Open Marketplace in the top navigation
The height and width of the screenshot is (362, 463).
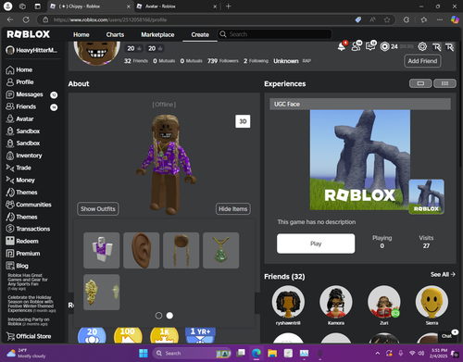(x=157, y=34)
